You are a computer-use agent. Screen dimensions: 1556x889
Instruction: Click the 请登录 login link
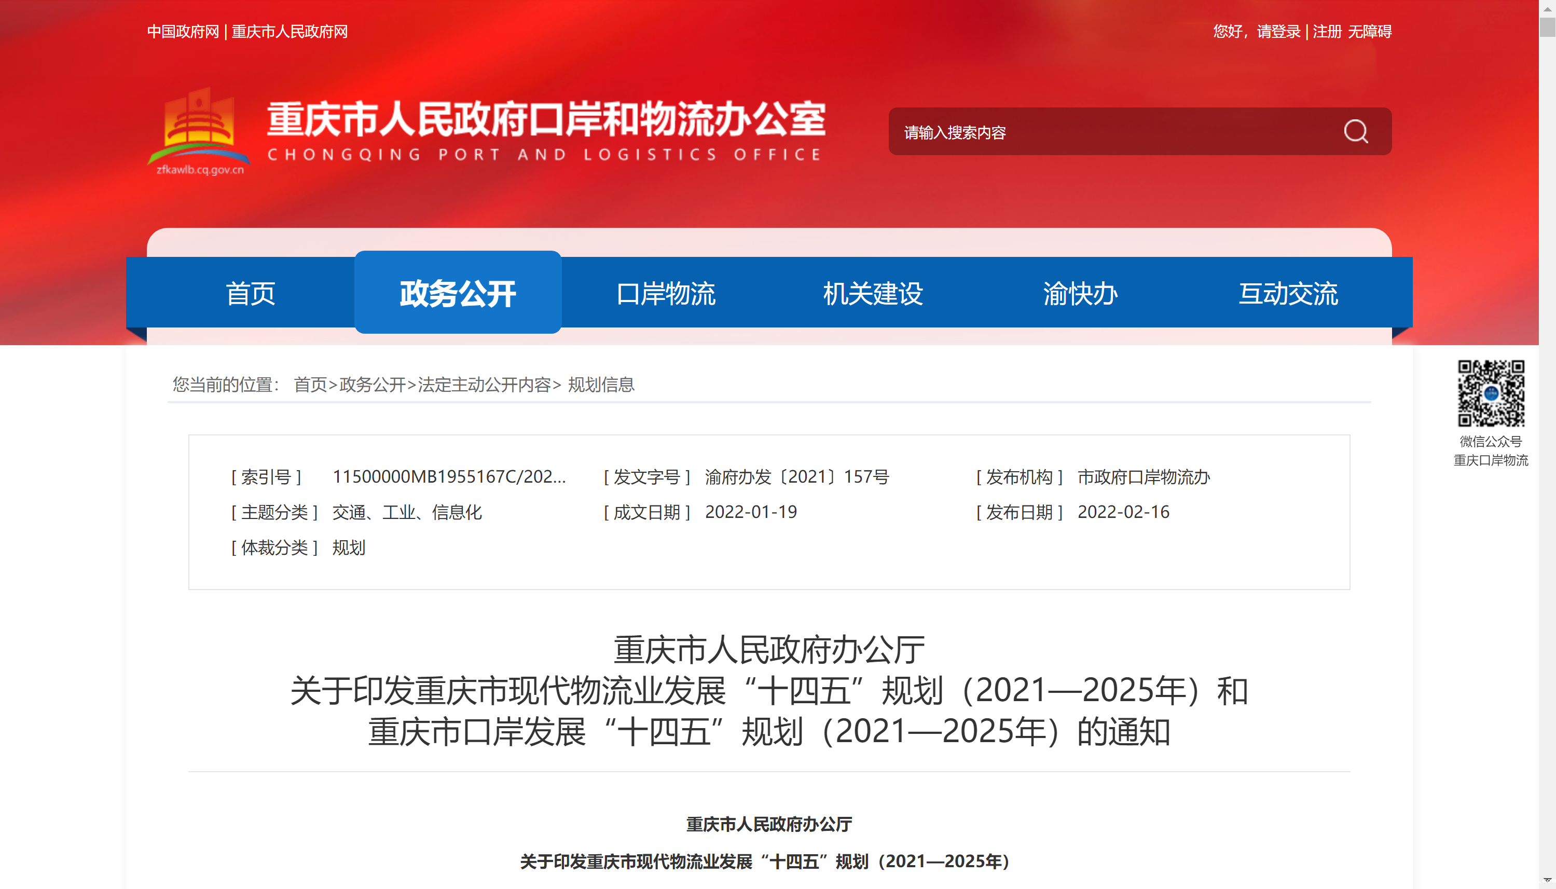[1278, 32]
